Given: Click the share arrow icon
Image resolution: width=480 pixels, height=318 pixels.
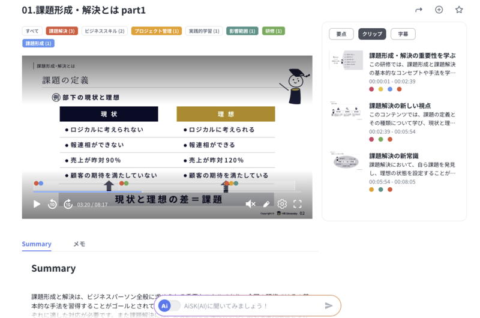Looking at the screenshot, I should [x=419, y=10].
